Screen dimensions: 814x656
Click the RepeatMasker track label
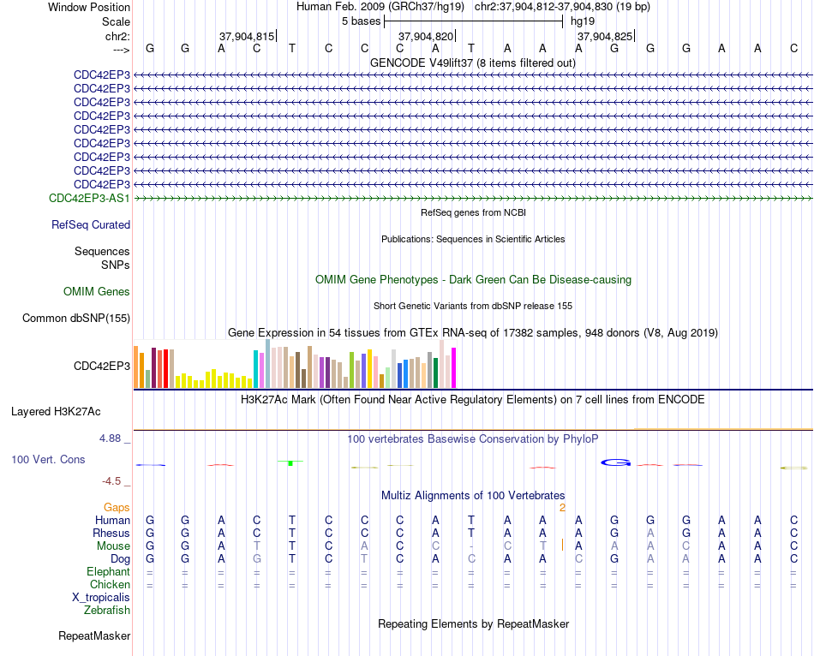coord(94,635)
